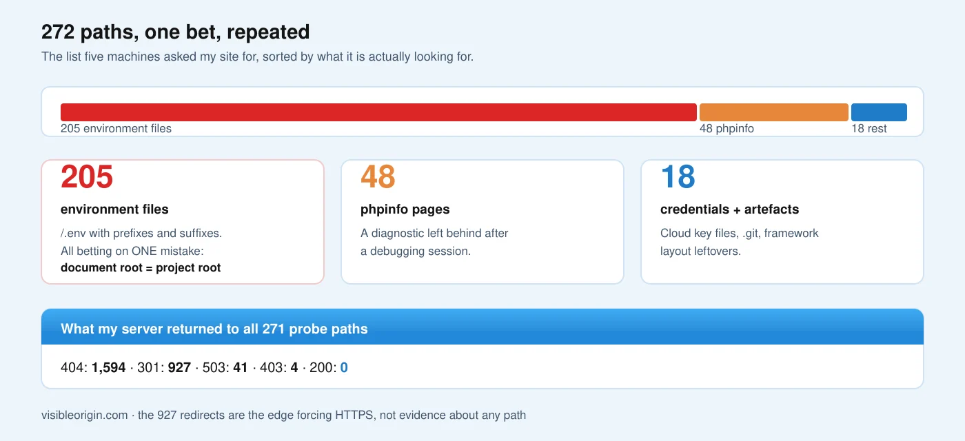This screenshot has height=441, width=965.
Task: Click the big red 205 number
Action: 87,178
